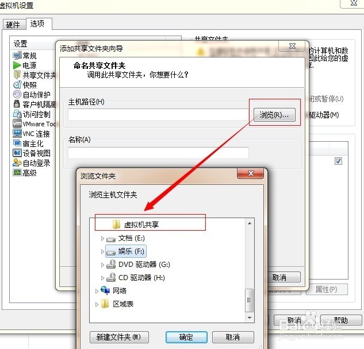Click the Appliance View (设备视图) icon
364x349 pixels.
(x=17, y=153)
